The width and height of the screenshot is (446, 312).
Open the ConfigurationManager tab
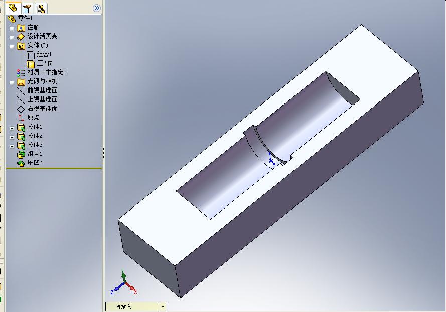point(41,8)
